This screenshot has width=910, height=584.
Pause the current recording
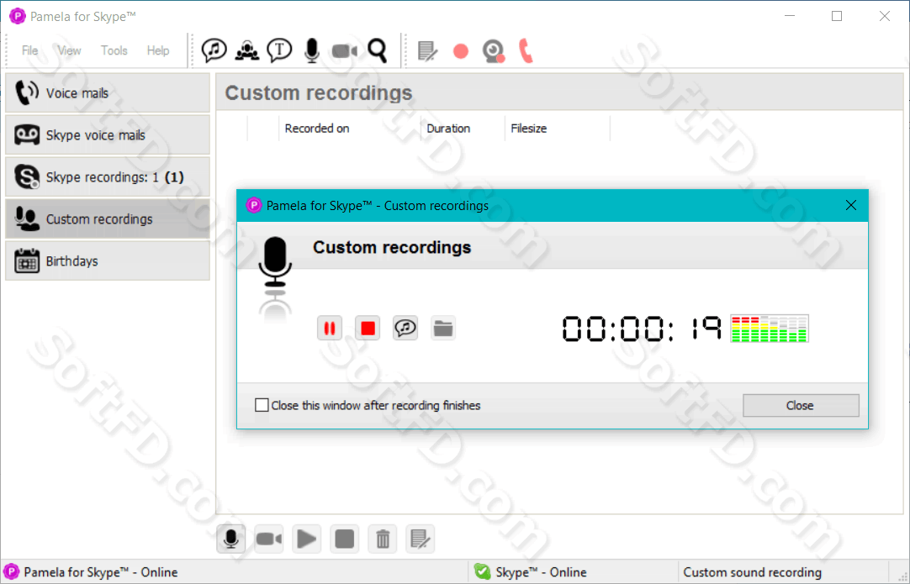click(330, 329)
